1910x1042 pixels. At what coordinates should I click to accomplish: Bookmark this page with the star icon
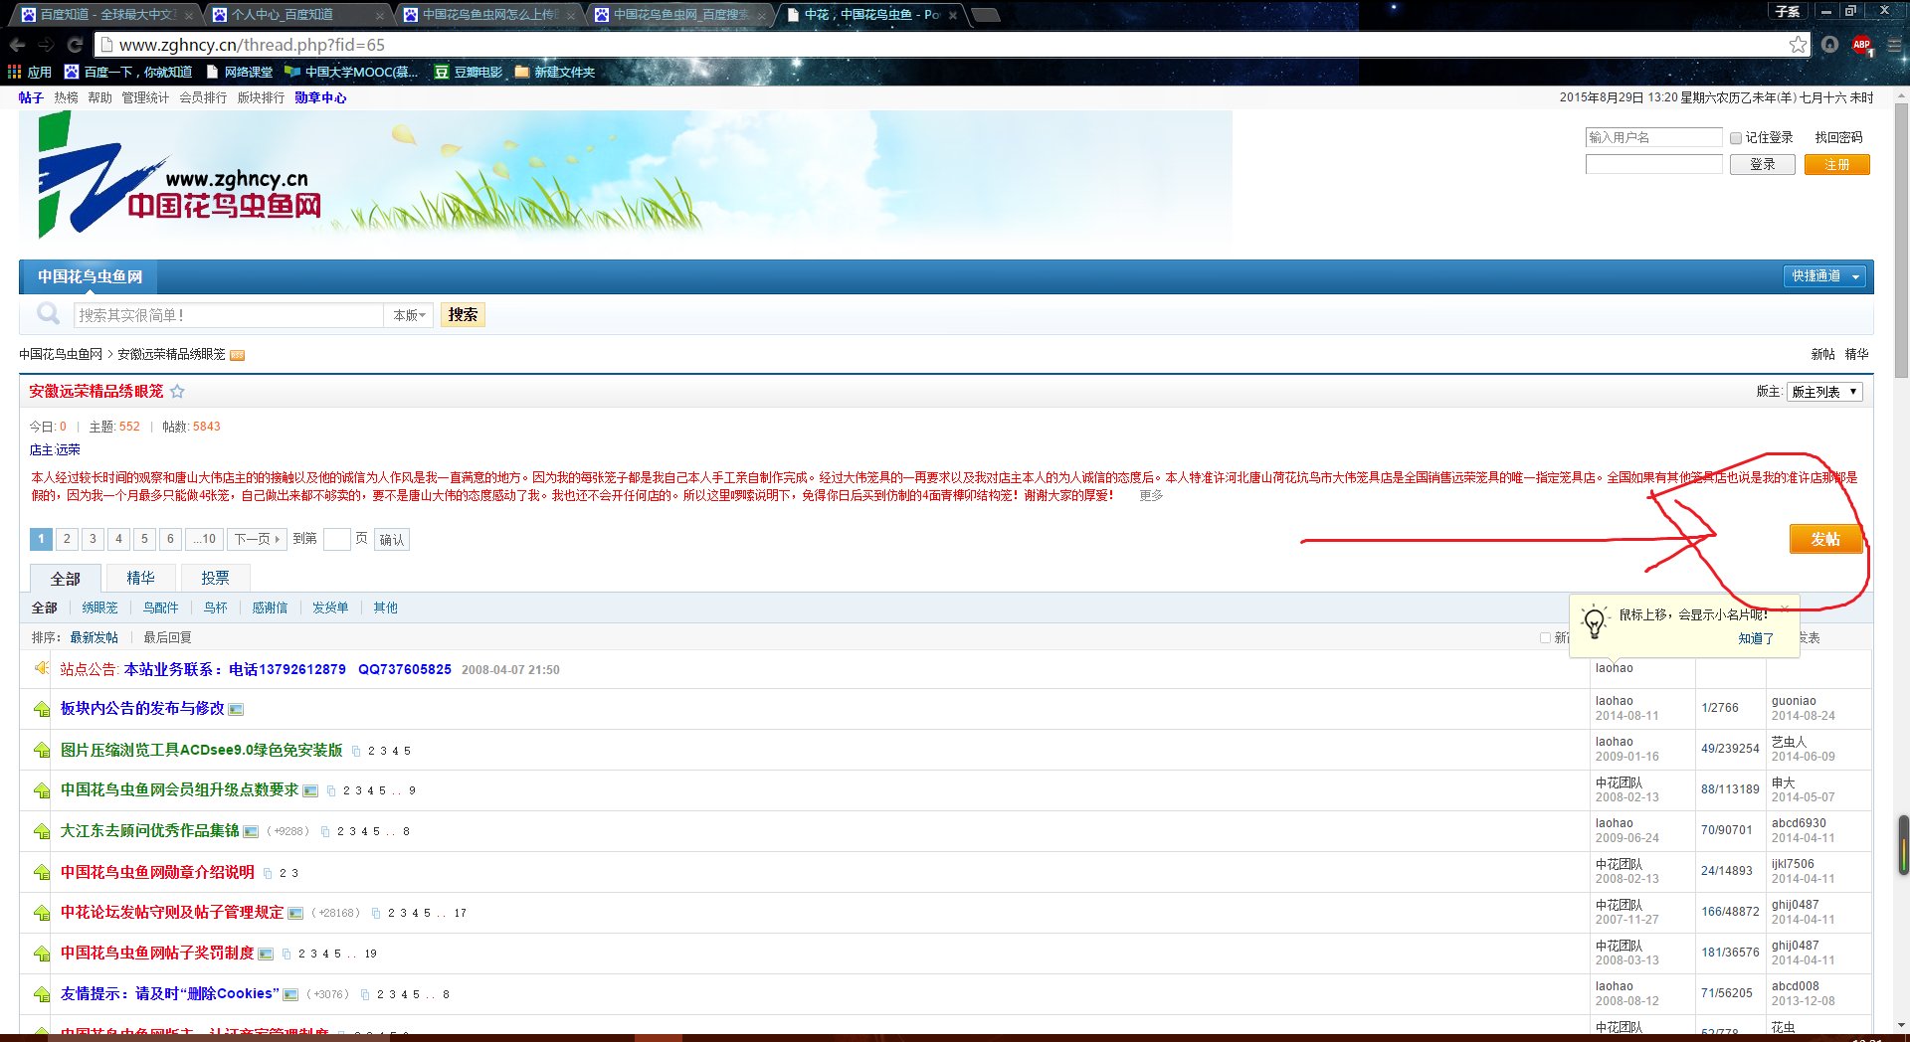[x=1798, y=45]
